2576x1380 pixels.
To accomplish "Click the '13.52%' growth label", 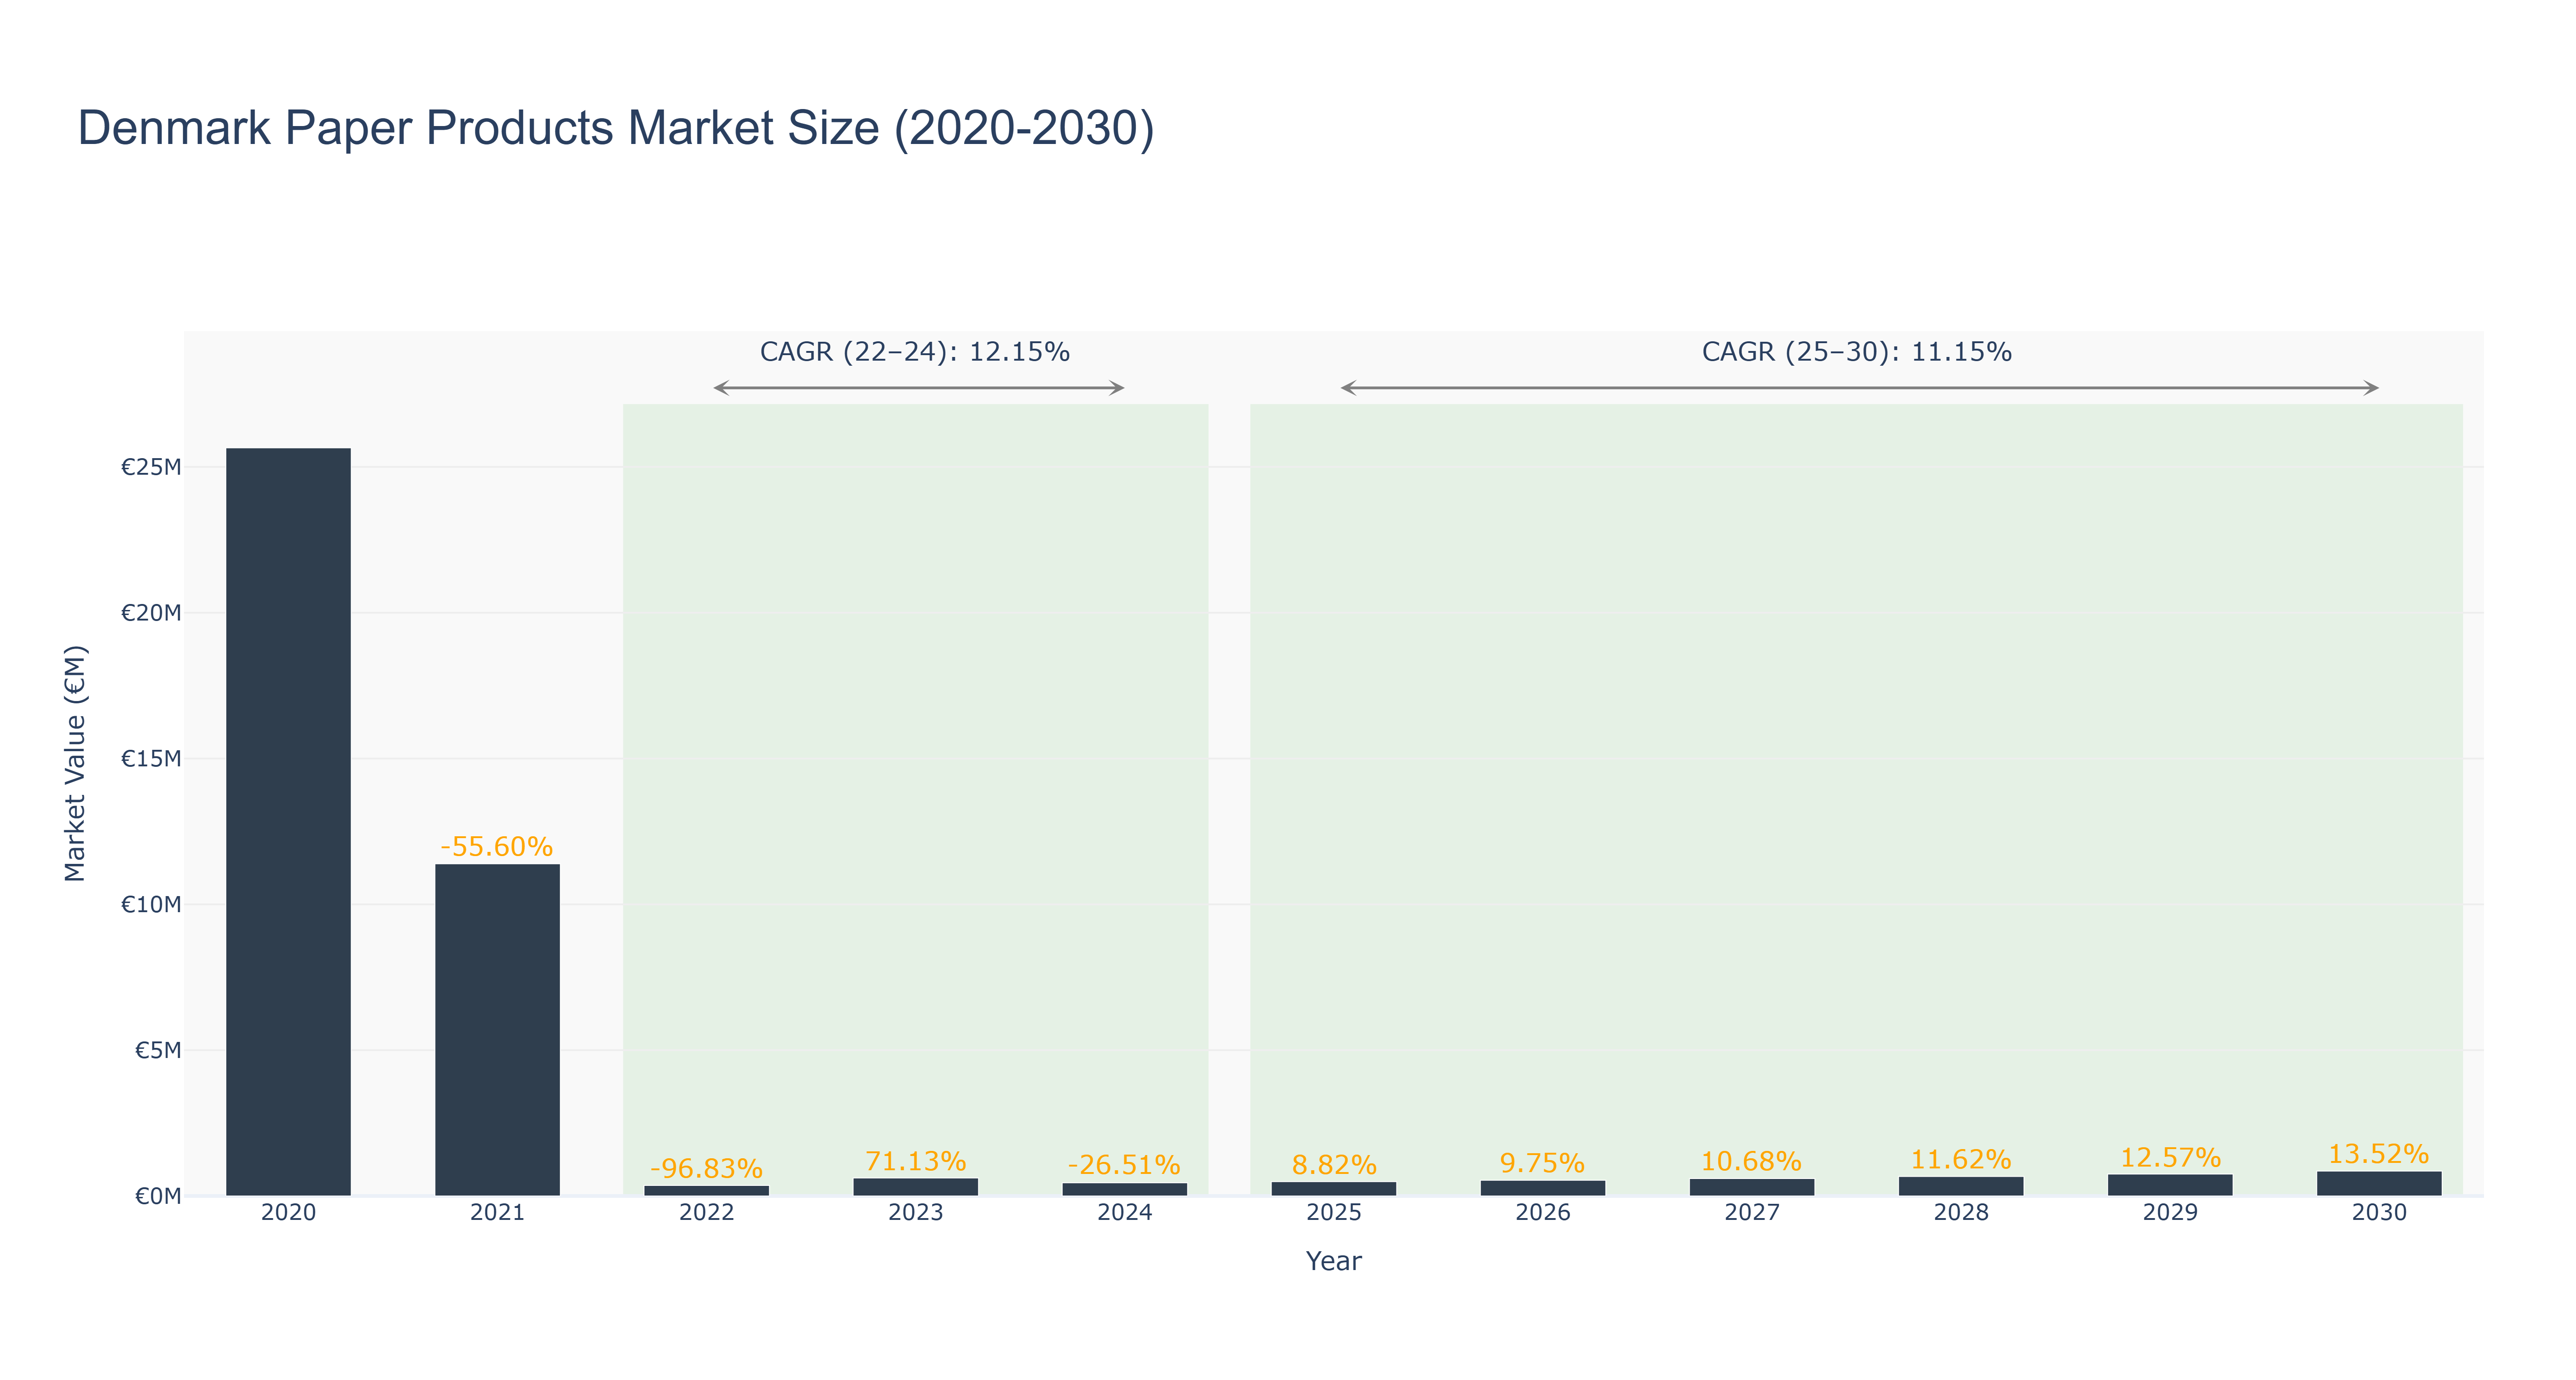I will pos(2379,1154).
